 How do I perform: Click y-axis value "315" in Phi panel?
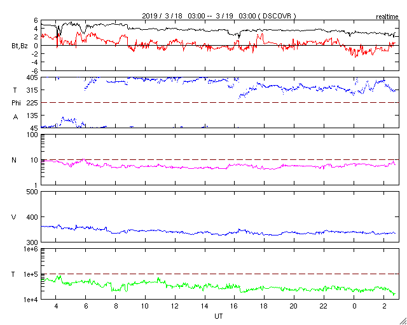point(33,90)
